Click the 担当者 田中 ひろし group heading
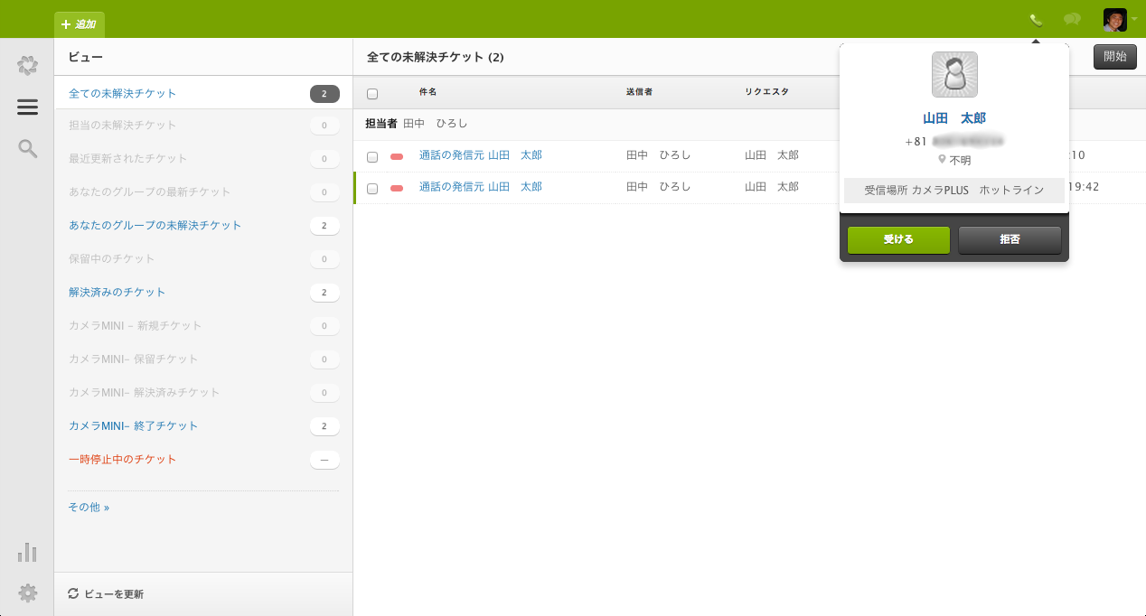The image size is (1146, 616). tap(416, 123)
